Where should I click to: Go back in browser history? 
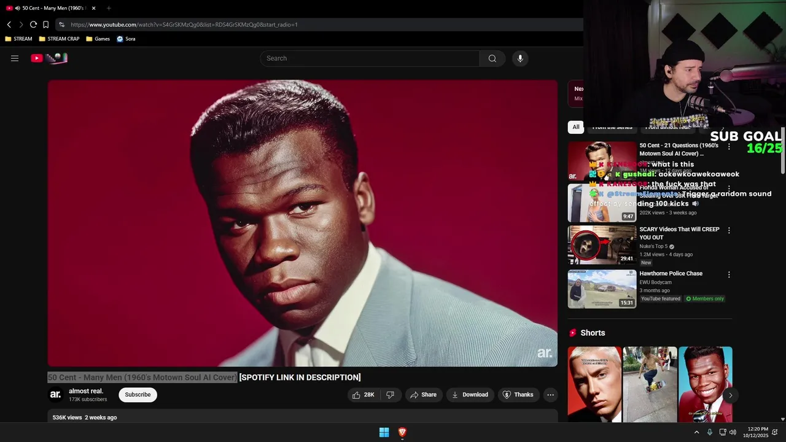(x=9, y=25)
